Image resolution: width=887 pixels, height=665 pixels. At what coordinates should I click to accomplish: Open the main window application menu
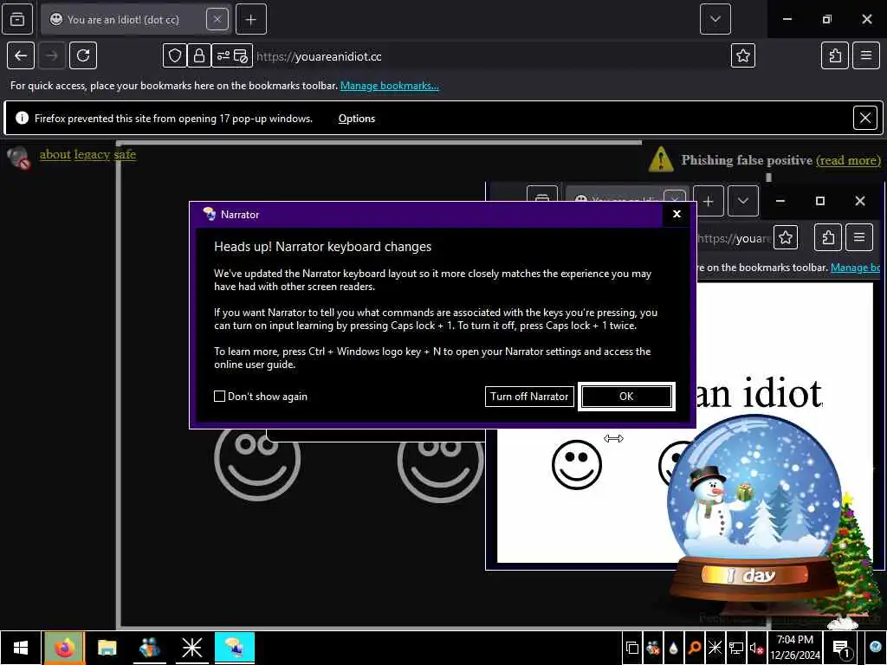866,55
